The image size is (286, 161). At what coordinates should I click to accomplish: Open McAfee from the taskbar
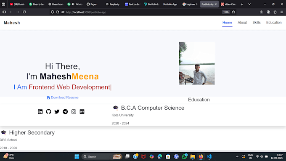(143, 157)
